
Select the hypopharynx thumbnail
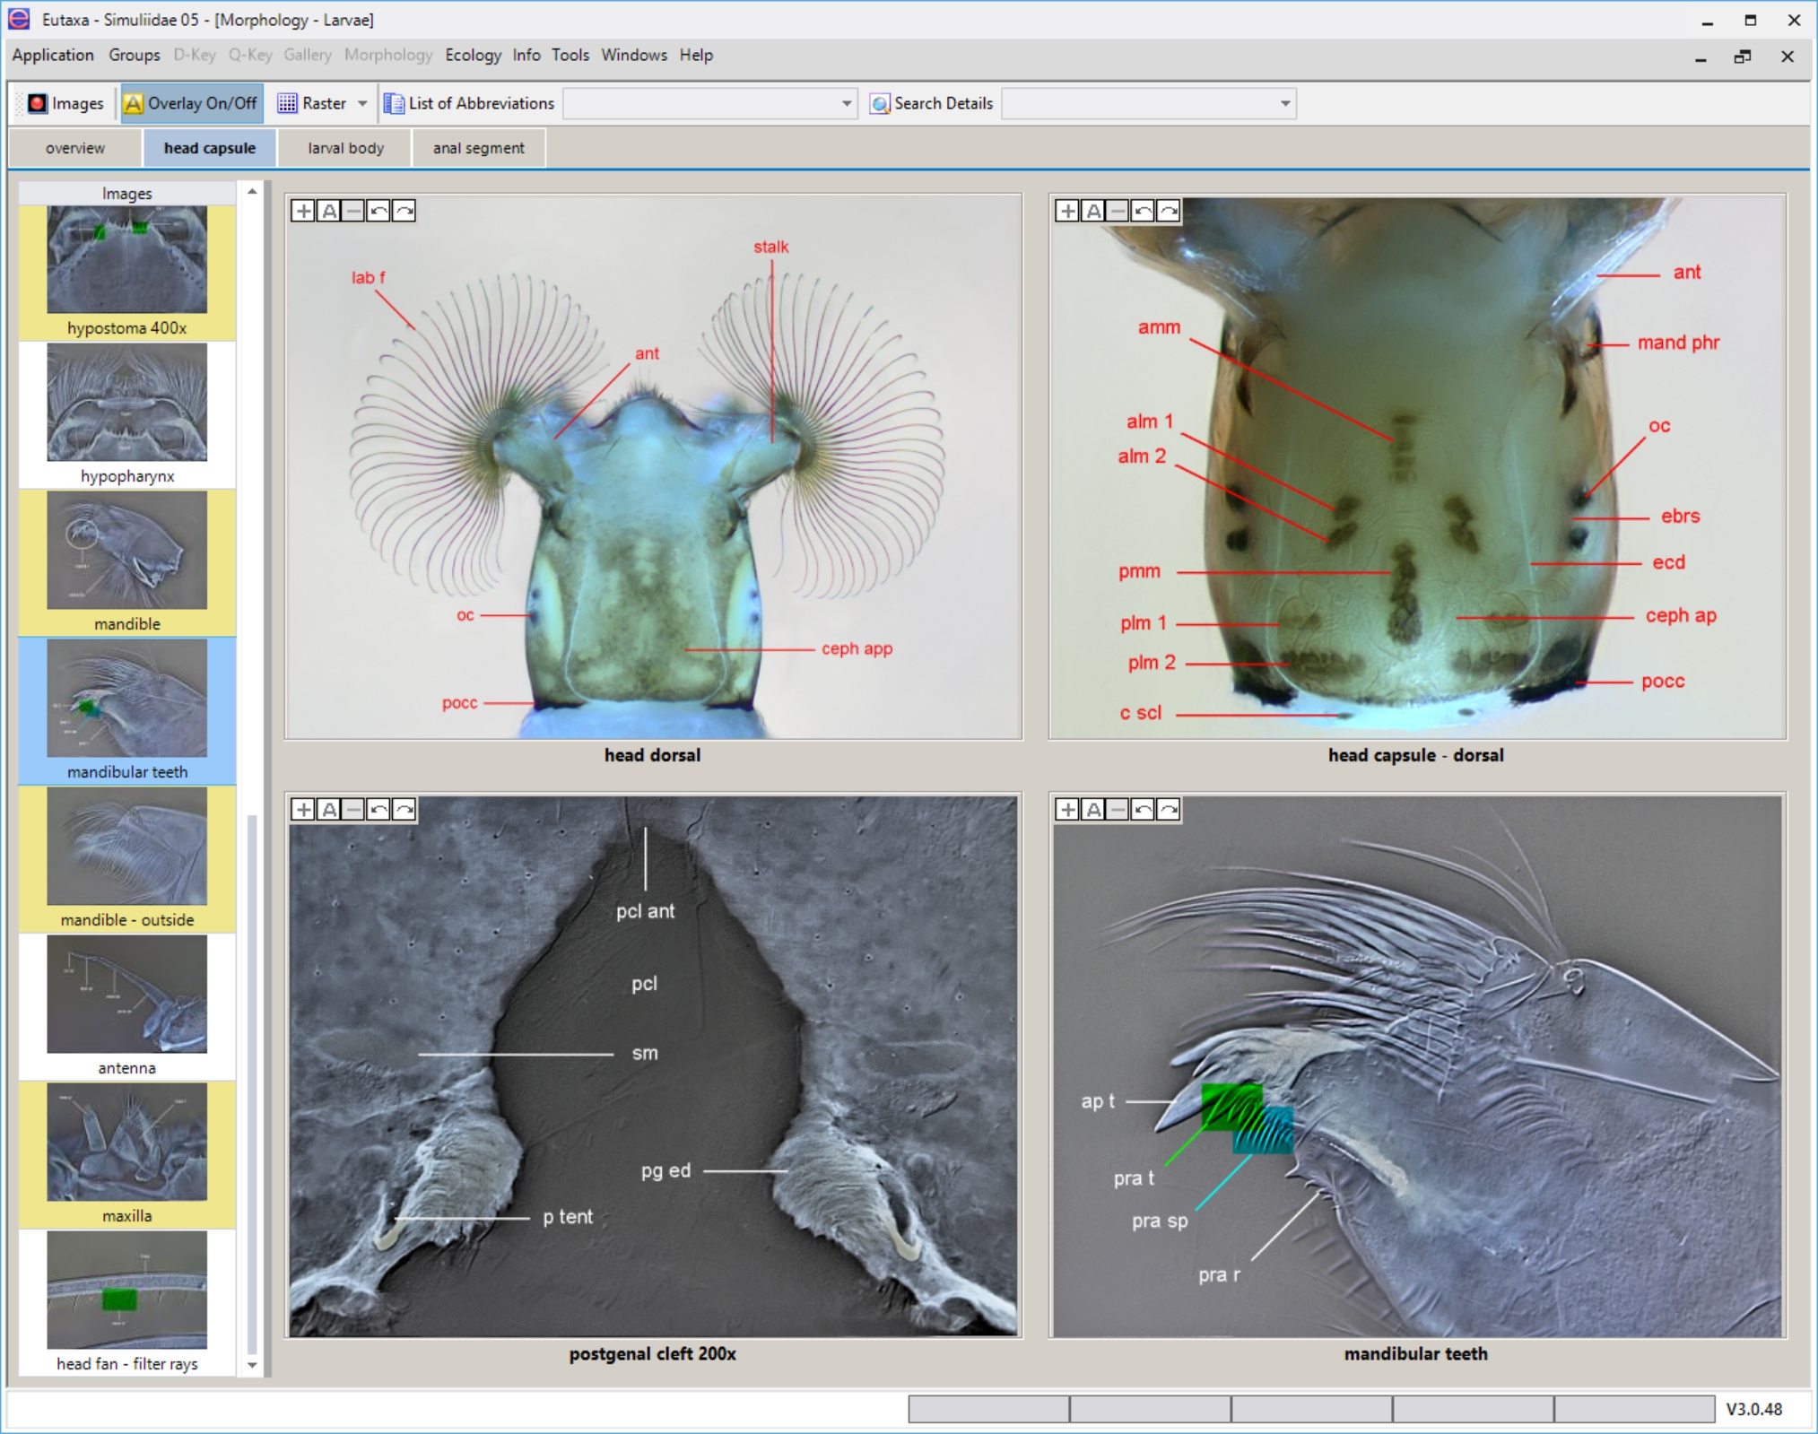(127, 414)
